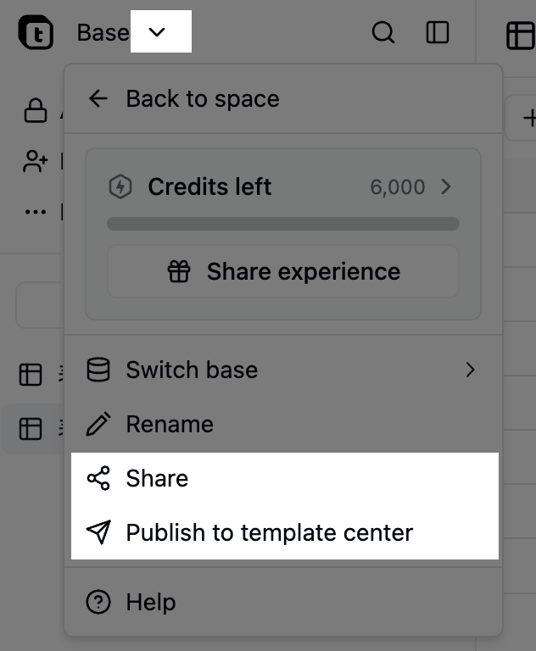536x651 pixels.
Task: Click the pencil Rename icon
Action: tap(98, 424)
